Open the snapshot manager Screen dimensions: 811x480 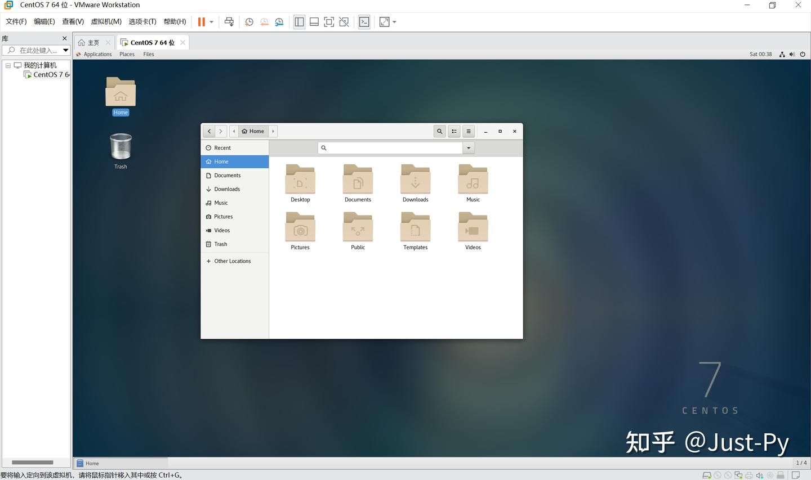click(279, 22)
